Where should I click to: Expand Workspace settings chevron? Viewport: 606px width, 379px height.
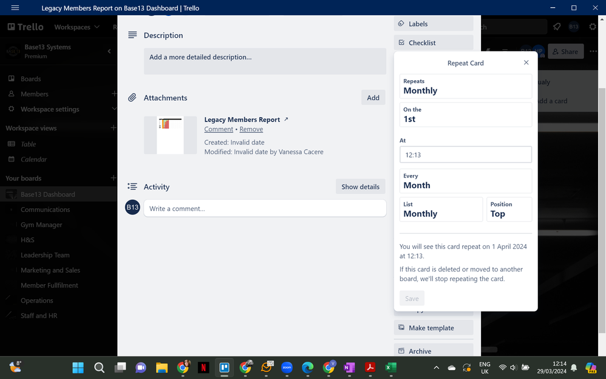click(x=114, y=109)
